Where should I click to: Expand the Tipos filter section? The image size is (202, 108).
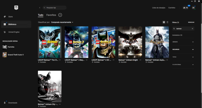tap(183, 57)
